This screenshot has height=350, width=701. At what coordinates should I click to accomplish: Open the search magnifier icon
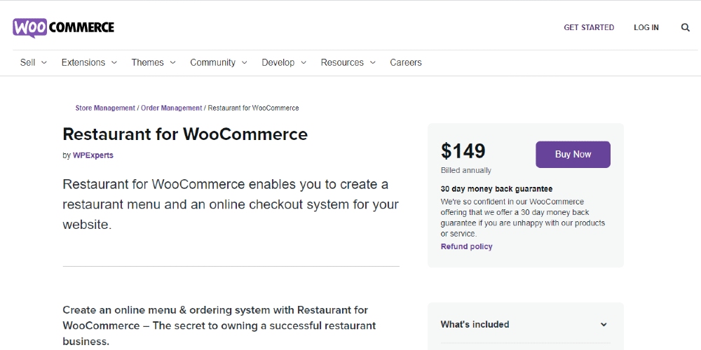click(x=686, y=28)
